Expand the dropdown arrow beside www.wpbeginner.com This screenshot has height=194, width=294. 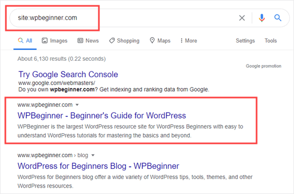77,105
